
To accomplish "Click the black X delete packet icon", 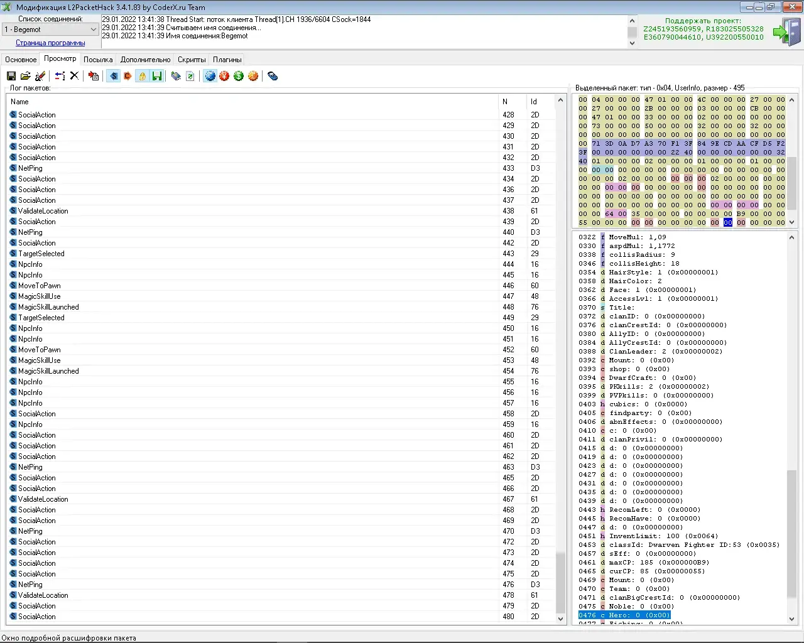I will 74,76.
